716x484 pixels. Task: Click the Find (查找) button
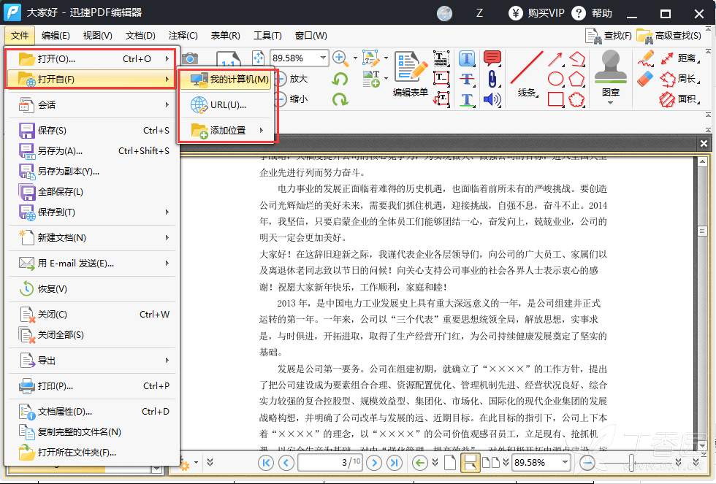coord(609,36)
